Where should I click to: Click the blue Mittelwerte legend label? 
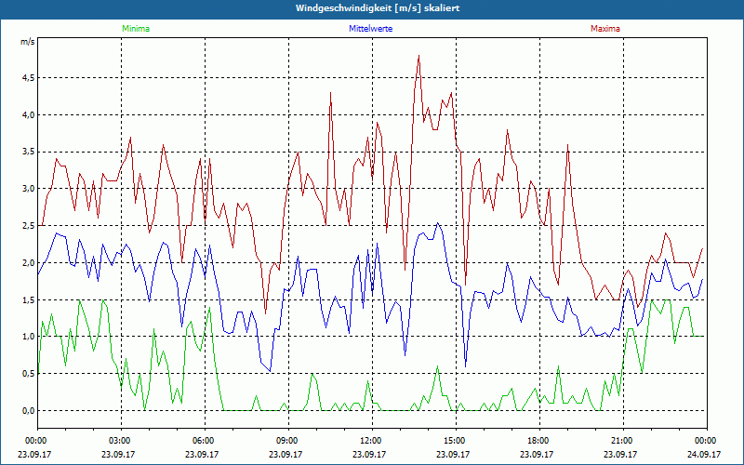pyautogui.click(x=370, y=29)
